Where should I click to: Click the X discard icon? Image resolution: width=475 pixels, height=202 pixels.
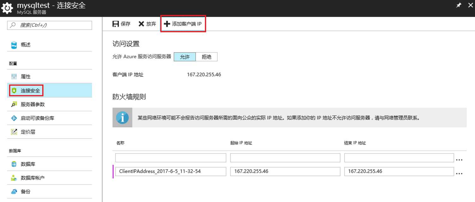(141, 24)
